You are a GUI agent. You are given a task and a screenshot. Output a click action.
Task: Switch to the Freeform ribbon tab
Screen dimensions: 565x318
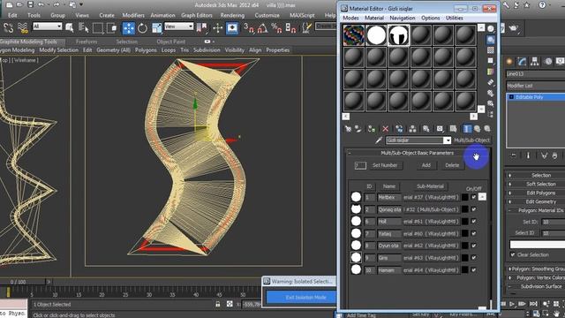[x=87, y=42]
